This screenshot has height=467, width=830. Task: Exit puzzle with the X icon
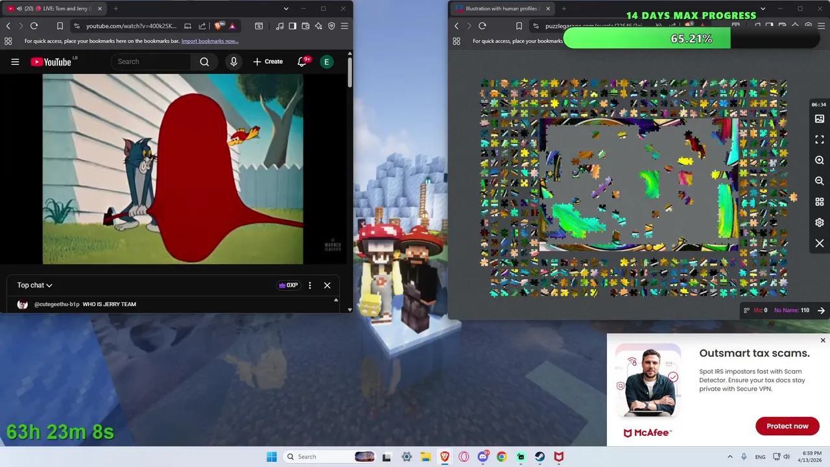point(820,243)
